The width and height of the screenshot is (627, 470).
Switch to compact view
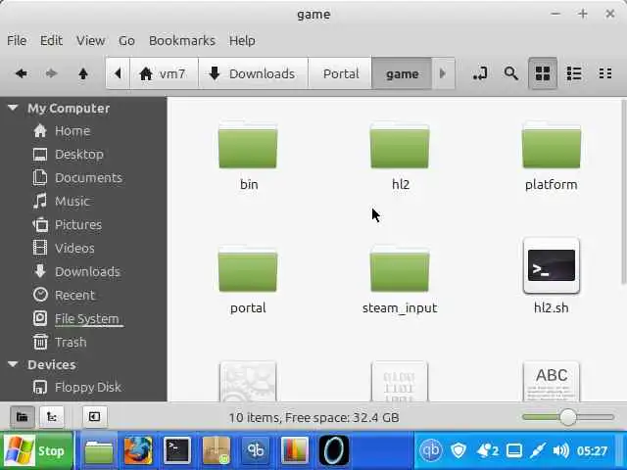tap(604, 73)
